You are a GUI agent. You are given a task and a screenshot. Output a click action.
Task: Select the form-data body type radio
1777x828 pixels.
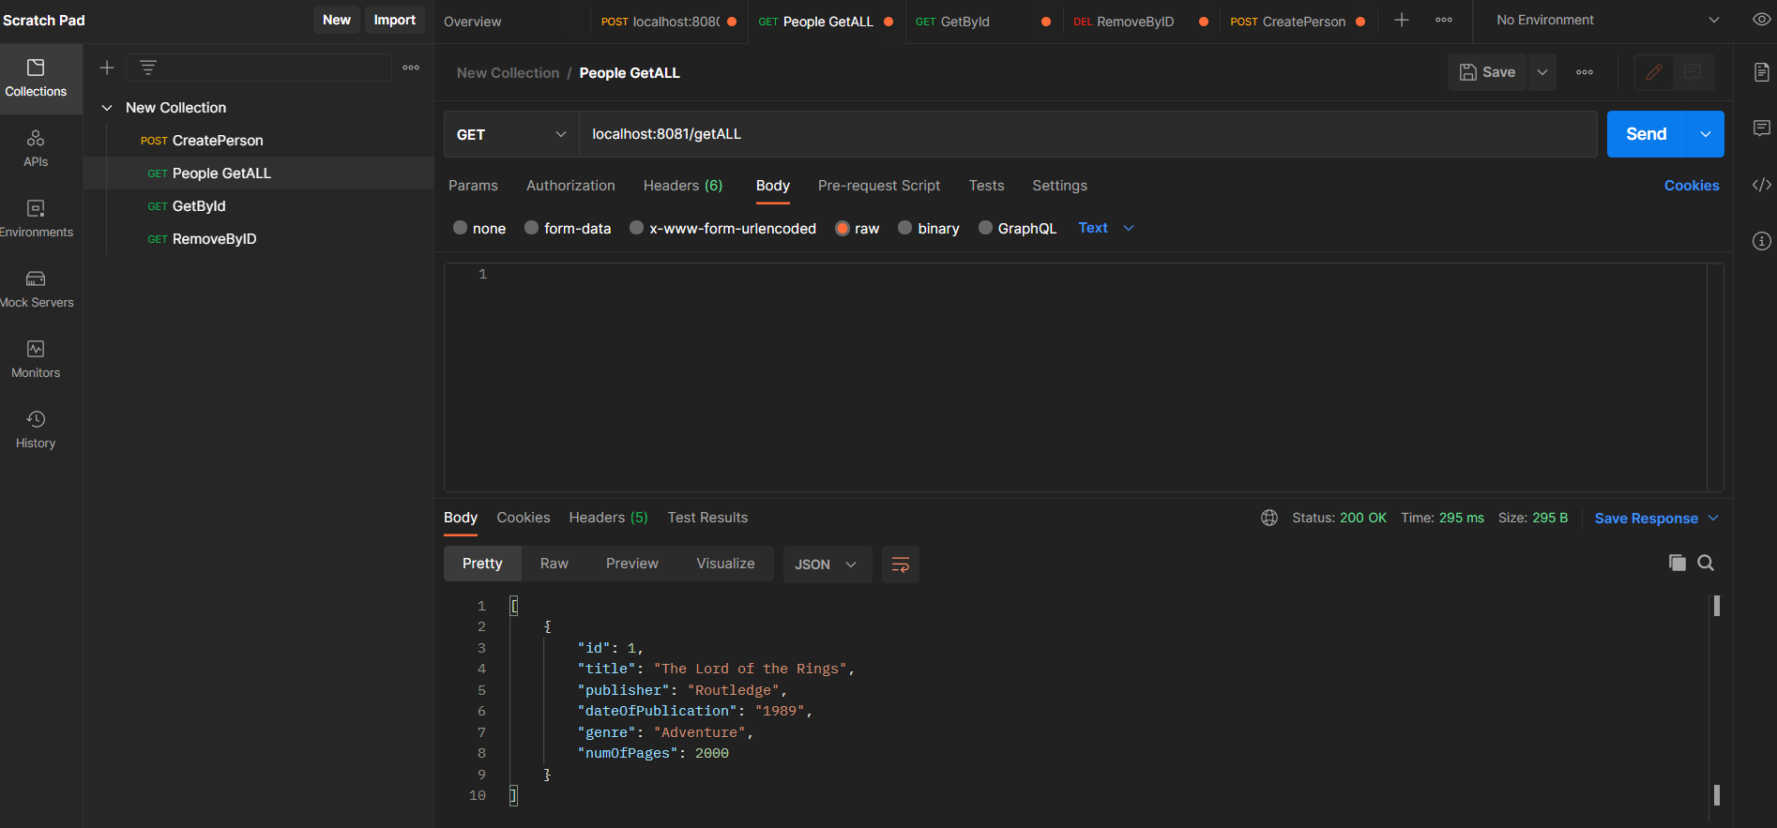pos(531,228)
